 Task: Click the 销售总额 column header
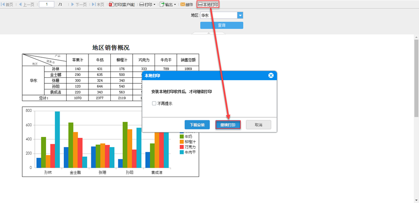(x=188, y=60)
